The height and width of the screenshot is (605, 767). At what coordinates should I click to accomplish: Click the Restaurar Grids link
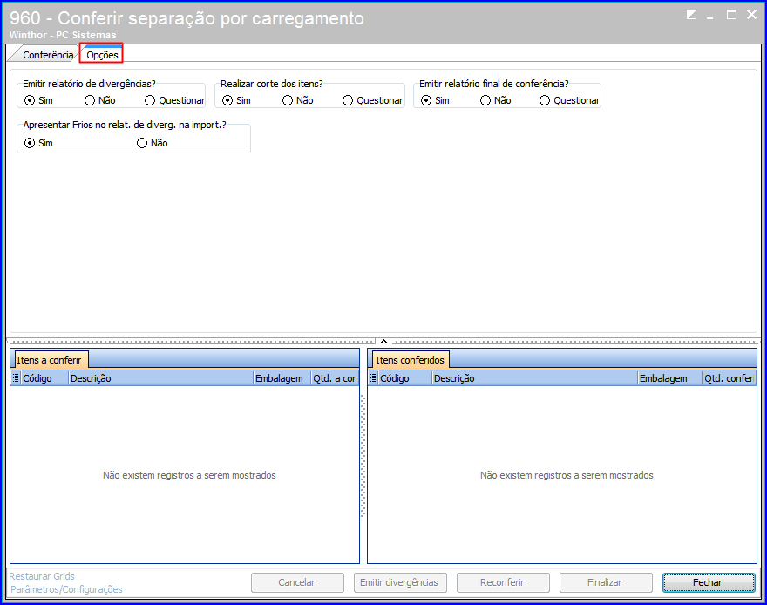tap(42, 576)
